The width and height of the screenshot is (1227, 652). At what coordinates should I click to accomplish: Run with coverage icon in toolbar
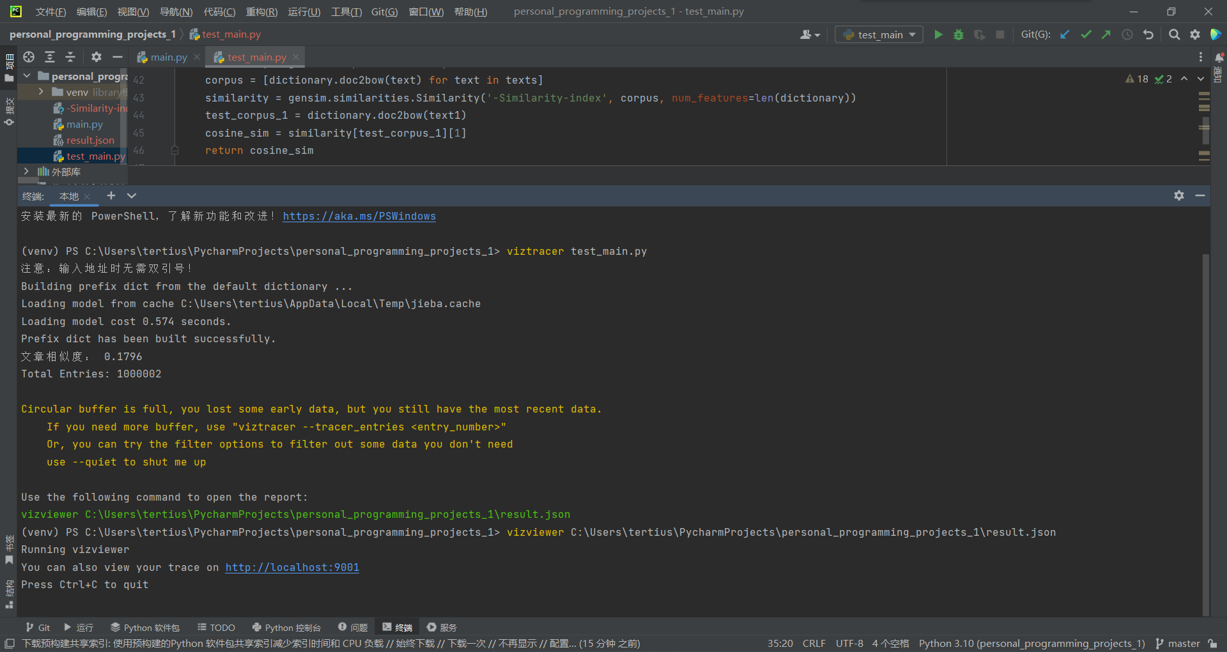pyautogui.click(x=979, y=34)
